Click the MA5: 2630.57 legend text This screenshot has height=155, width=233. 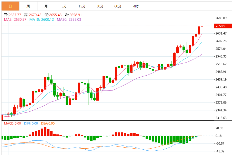pyautogui.click(x=15, y=19)
